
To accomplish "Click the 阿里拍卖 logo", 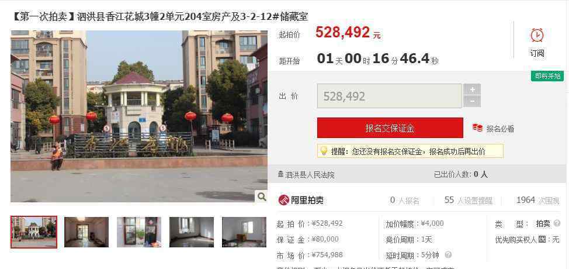I will point(301,200).
